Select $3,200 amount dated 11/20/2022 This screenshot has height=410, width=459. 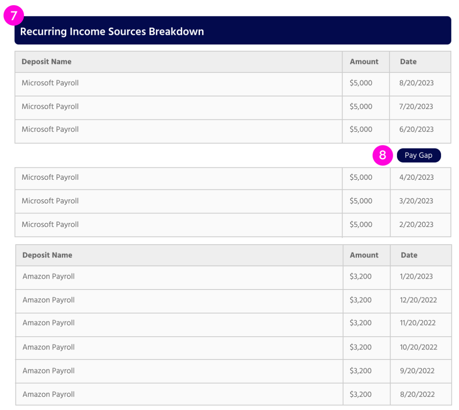point(360,323)
